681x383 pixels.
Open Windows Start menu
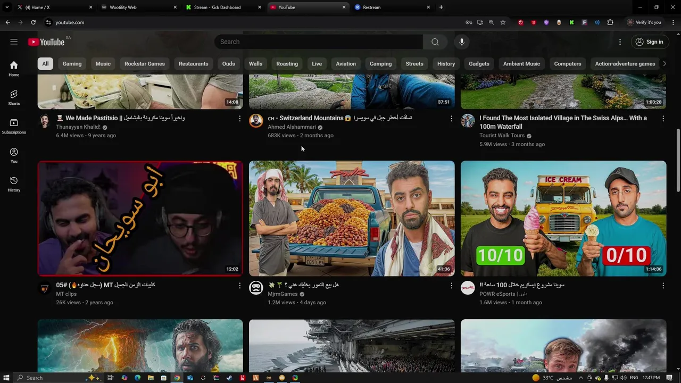pyautogui.click(x=6, y=378)
